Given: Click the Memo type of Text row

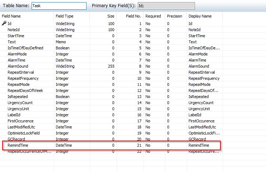Looking at the screenshot, I should click(x=61, y=42).
